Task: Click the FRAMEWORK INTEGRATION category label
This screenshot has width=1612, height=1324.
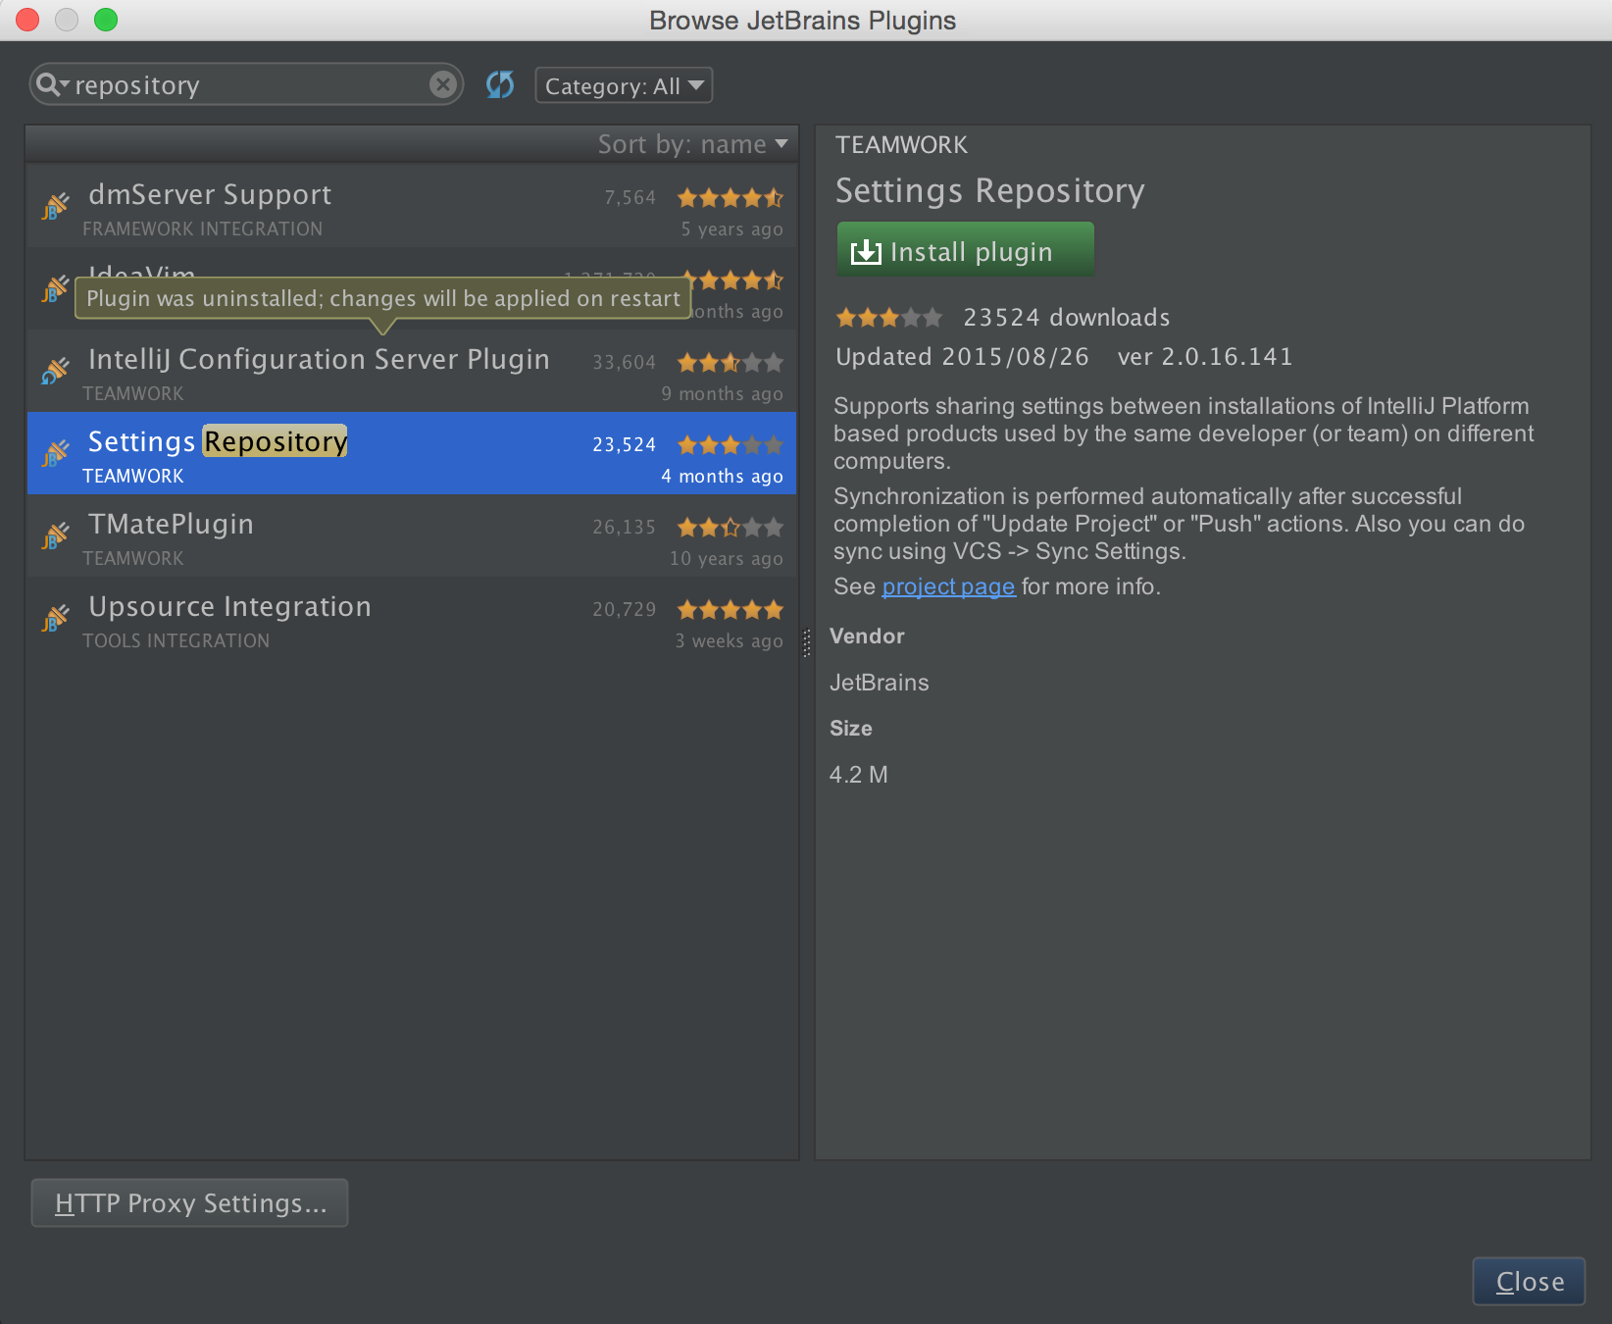Action: (x=202, y=229)
